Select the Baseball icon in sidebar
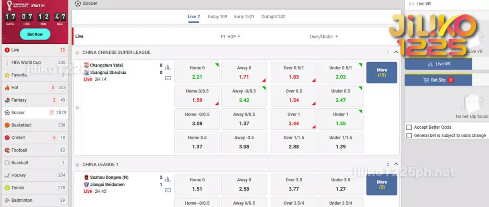This screenshot has height=207, width=489. point(7,163)
